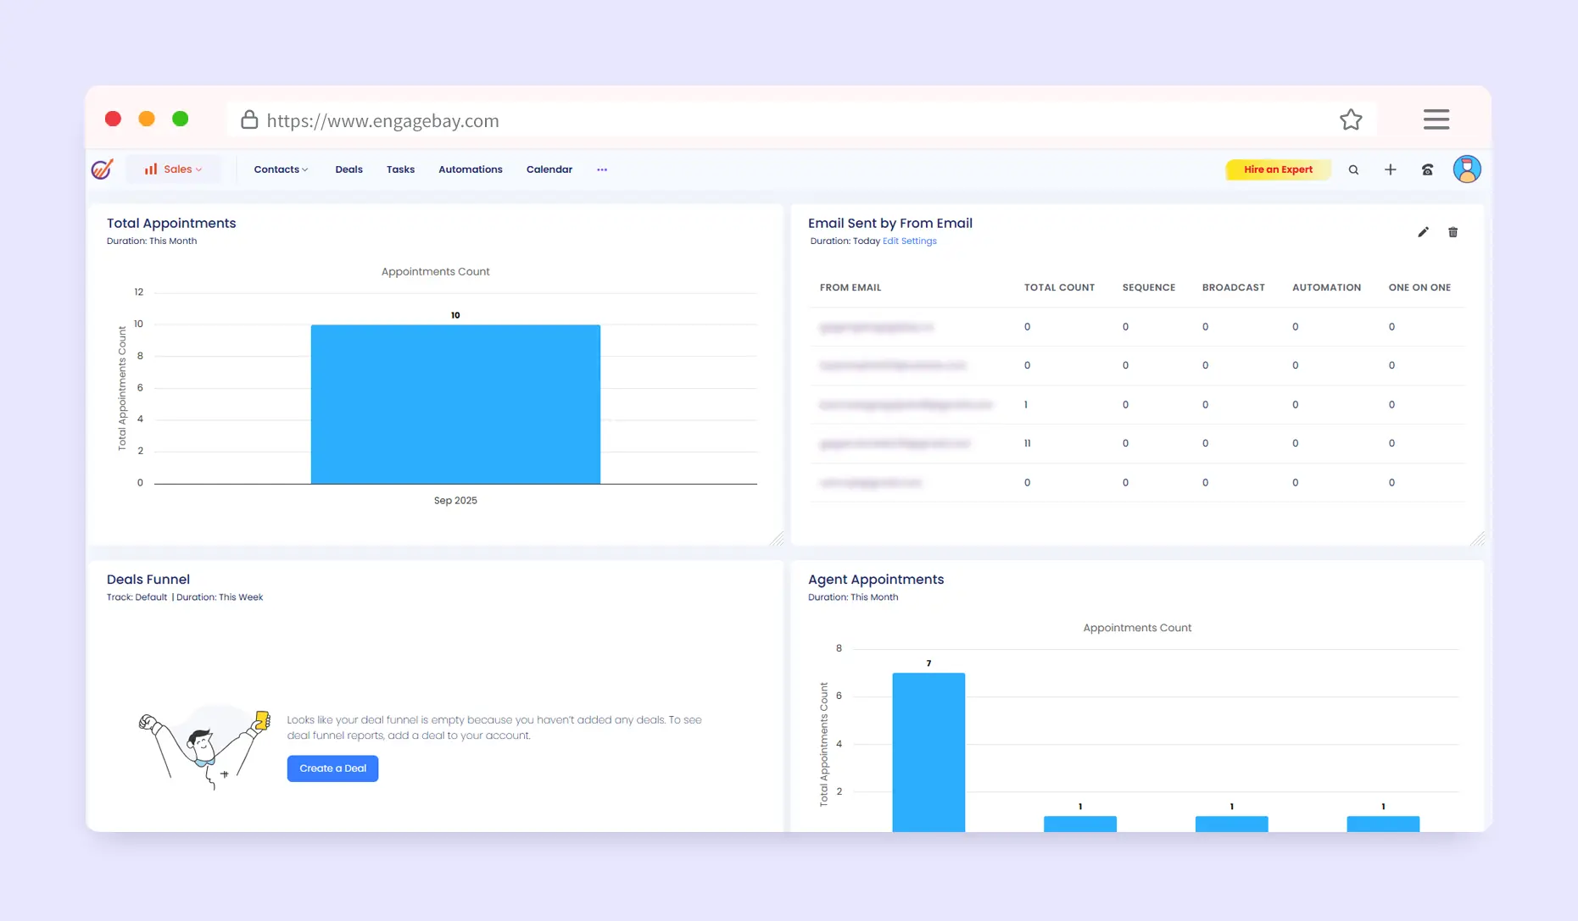Click the plus quick-add icon
This screenshot has width=1578, height=921.
(x=1391, y=170)
